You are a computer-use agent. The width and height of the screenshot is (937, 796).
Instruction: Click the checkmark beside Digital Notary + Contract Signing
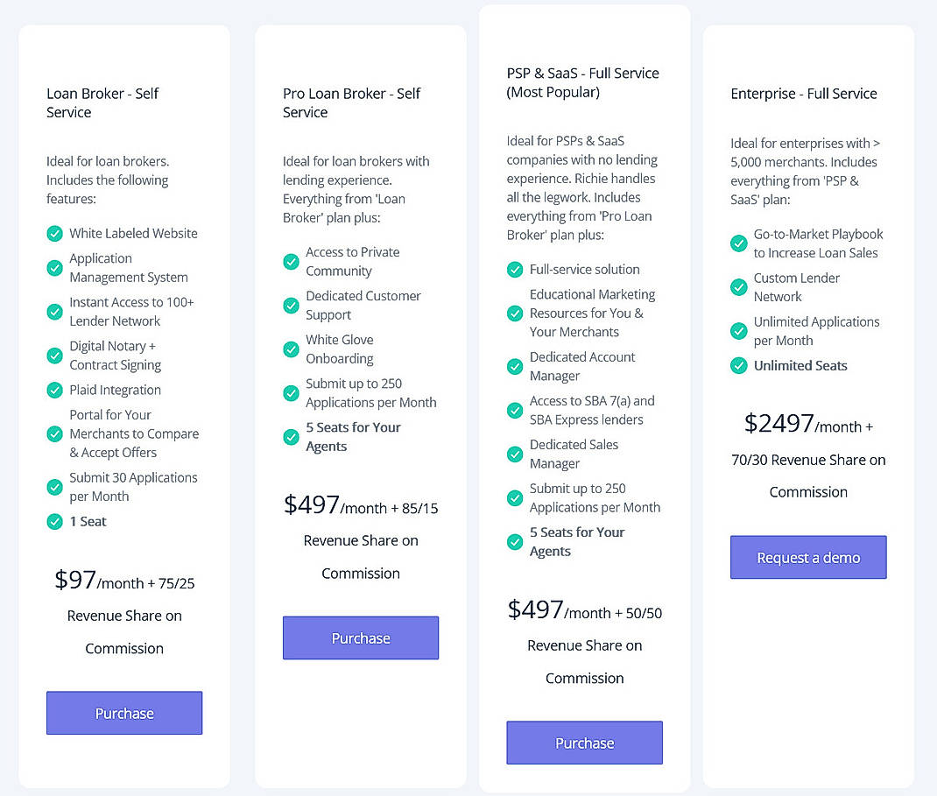coord(54,356)
